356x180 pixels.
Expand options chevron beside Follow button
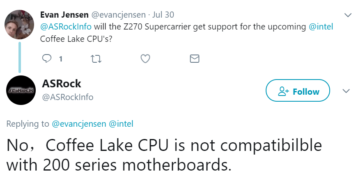coord(346,91)
